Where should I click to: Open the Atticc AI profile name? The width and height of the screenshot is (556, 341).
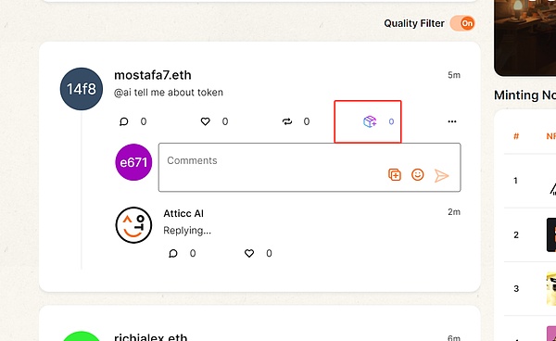click(183, 213)
